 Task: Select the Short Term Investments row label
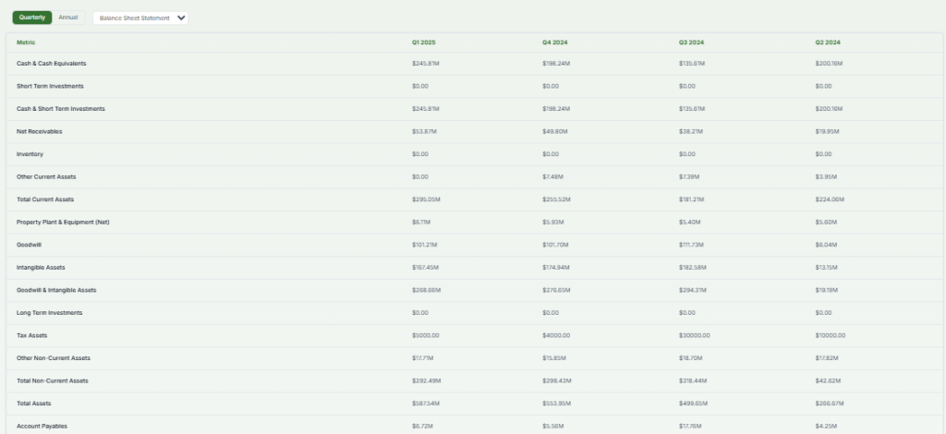click(50, 86)
